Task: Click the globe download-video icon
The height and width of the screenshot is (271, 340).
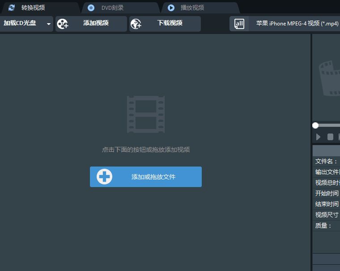Action: [x=136, y=24]
